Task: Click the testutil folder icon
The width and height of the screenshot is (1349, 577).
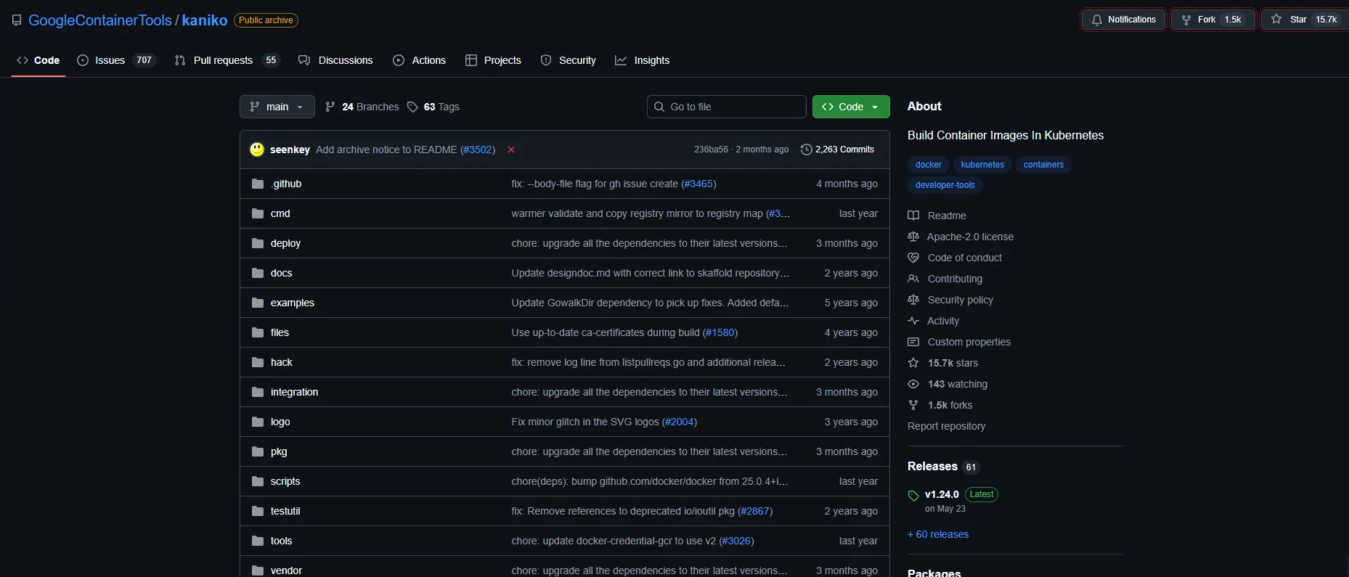Action: point(258,511)
